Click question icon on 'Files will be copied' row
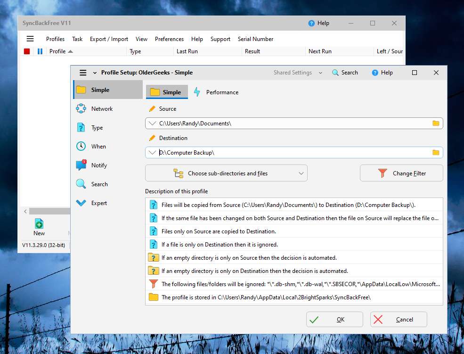 pyautogui.click(x=153, y=205)
